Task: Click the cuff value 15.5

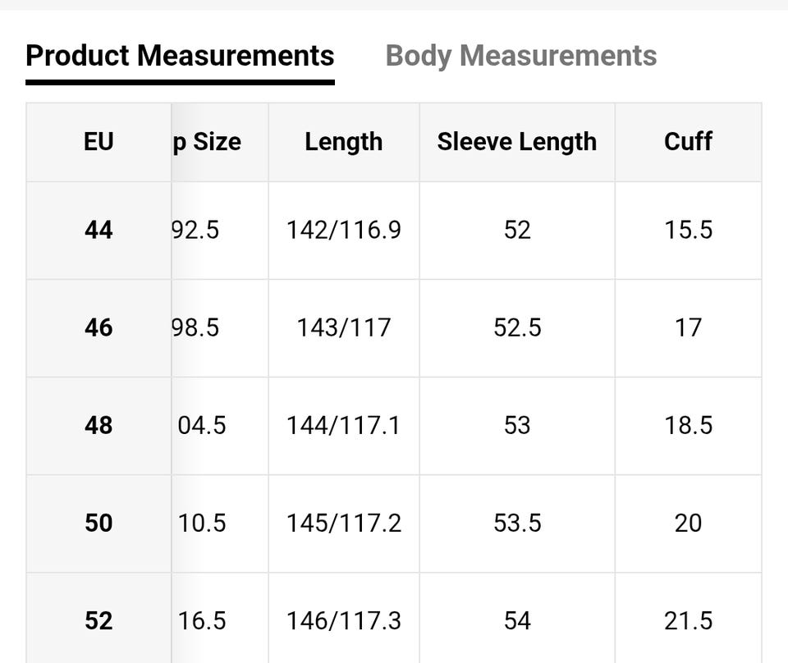Action: (x=688, y=231)
